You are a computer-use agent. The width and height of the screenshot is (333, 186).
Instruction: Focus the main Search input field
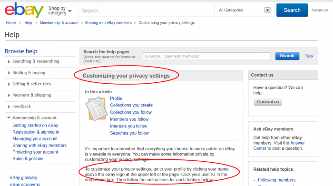click(x=146, y=10)
